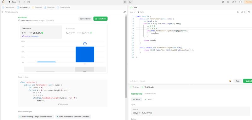This screenshot has width=252, height=120.
Task: Go to the next problem arrow
Action: click(24, 2)
